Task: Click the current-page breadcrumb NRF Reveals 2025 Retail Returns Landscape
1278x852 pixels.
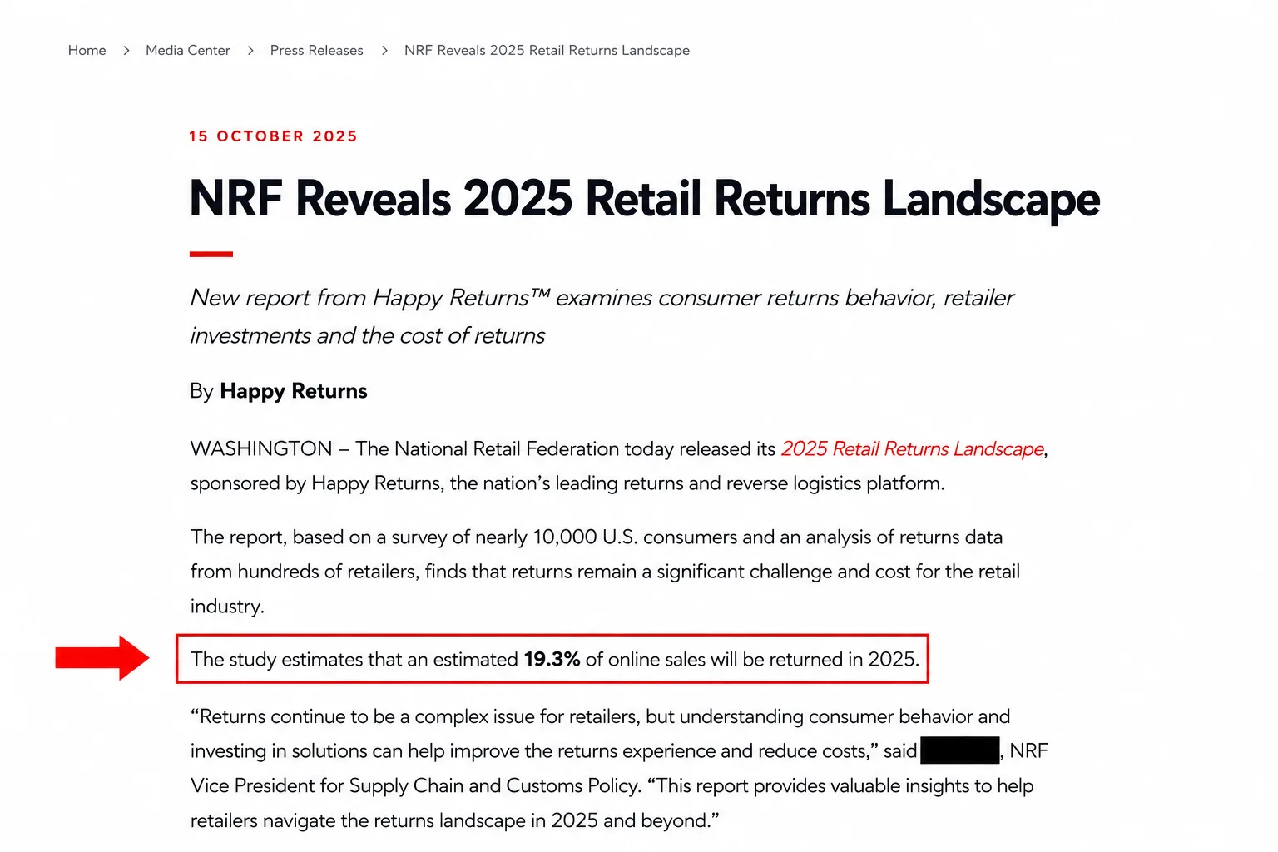Action: tap(547, 50)
